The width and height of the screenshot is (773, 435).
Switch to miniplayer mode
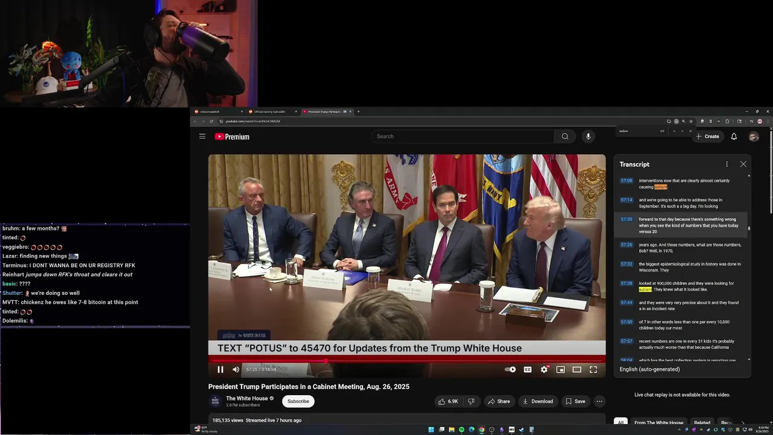click(560, 370)
